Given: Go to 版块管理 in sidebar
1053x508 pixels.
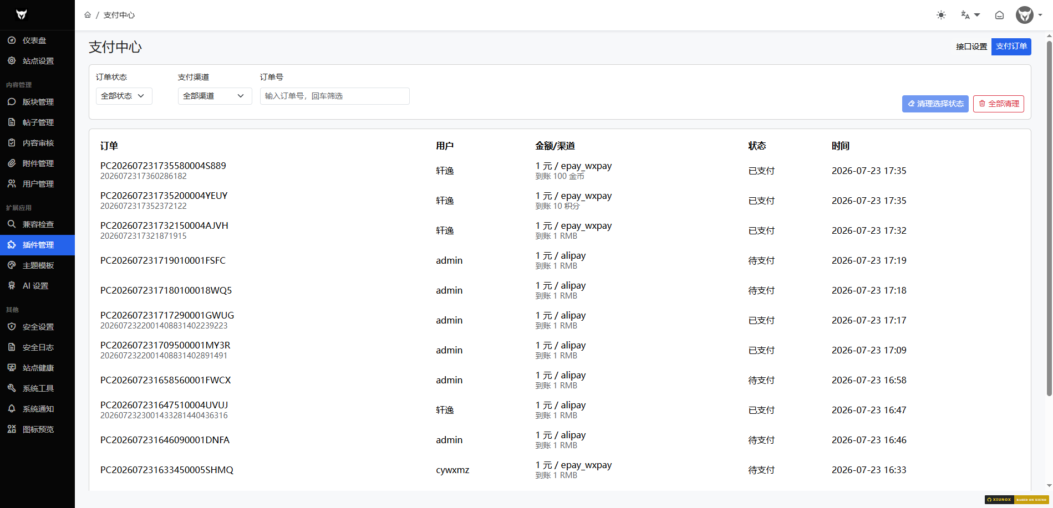Looking at the screenshot, I should click(x=37, y=102).
